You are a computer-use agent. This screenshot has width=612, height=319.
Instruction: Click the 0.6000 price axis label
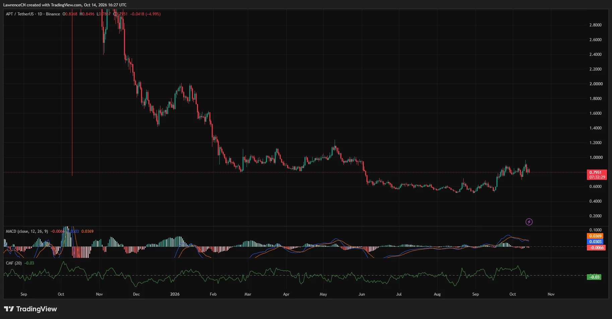pos(595,187)
